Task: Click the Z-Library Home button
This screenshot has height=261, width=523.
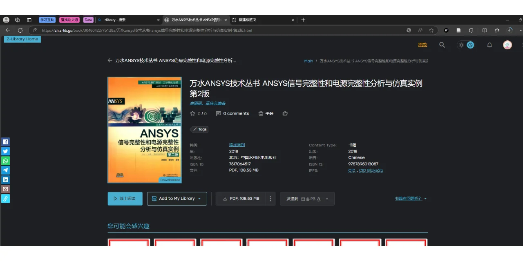Action: (22, 39)
